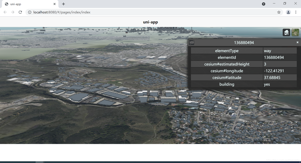The width and height of the screenshot is (301, 163).
Task: Click the value 'way' cell
Action: (x=280, y=51)
